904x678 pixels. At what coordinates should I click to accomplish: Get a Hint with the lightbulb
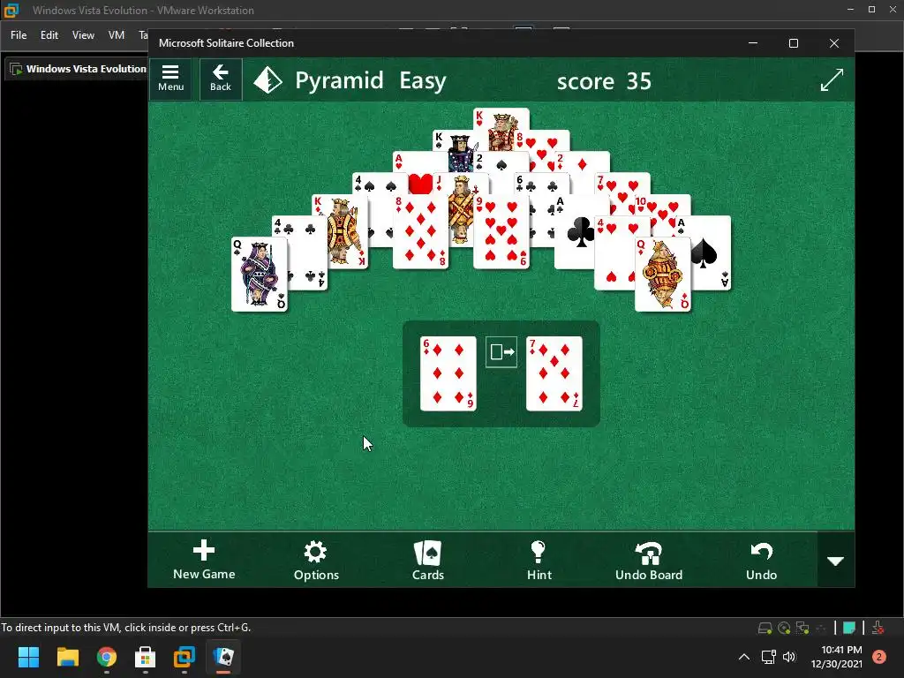(539, 560)
